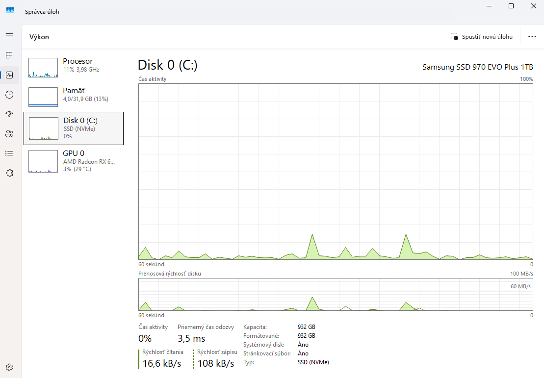The height and width of the screenshot is (378, 544).
Task: Click the 0% Čas aktivity statistic value
Action: coord(145,338)
